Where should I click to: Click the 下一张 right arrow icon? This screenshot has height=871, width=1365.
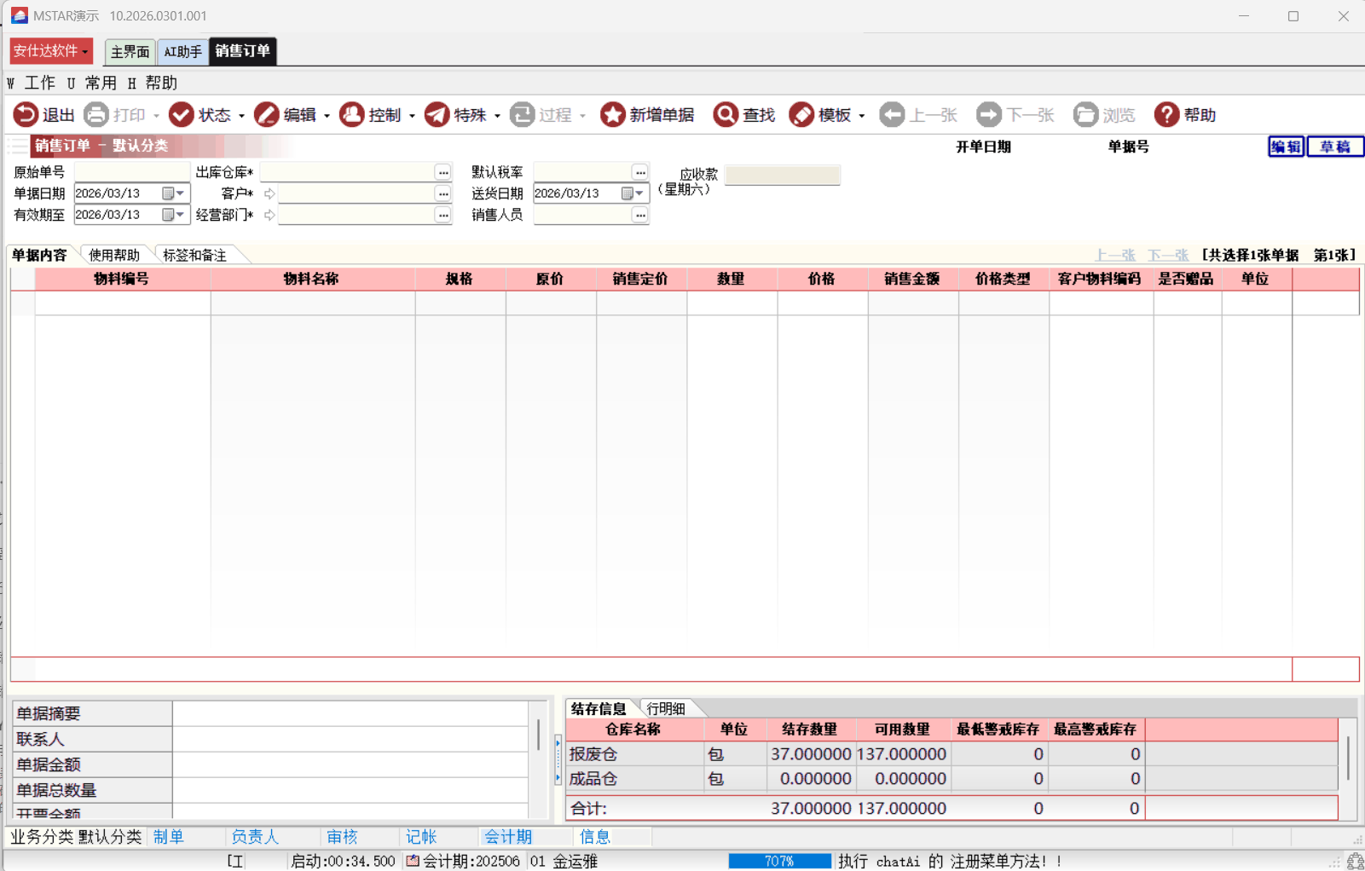(989, 114)
